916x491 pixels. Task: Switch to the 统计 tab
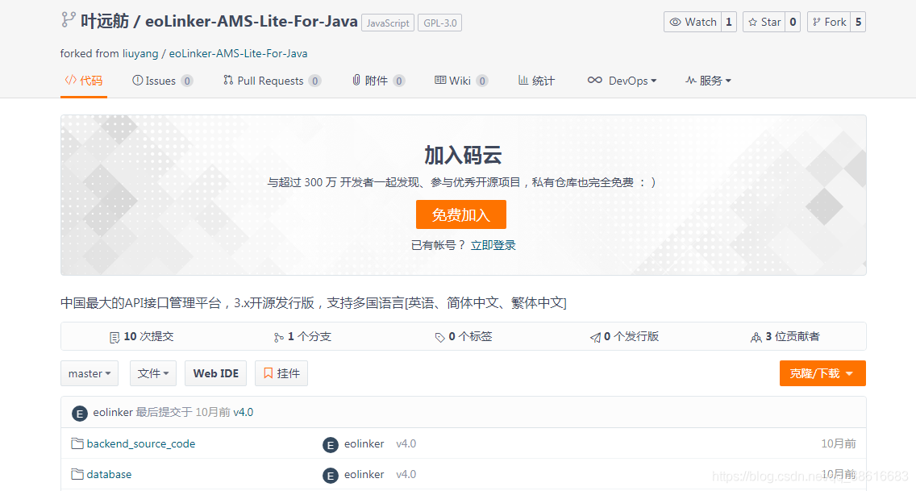click(x=536, y=81)
